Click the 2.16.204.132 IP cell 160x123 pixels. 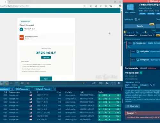click(42, 119)
